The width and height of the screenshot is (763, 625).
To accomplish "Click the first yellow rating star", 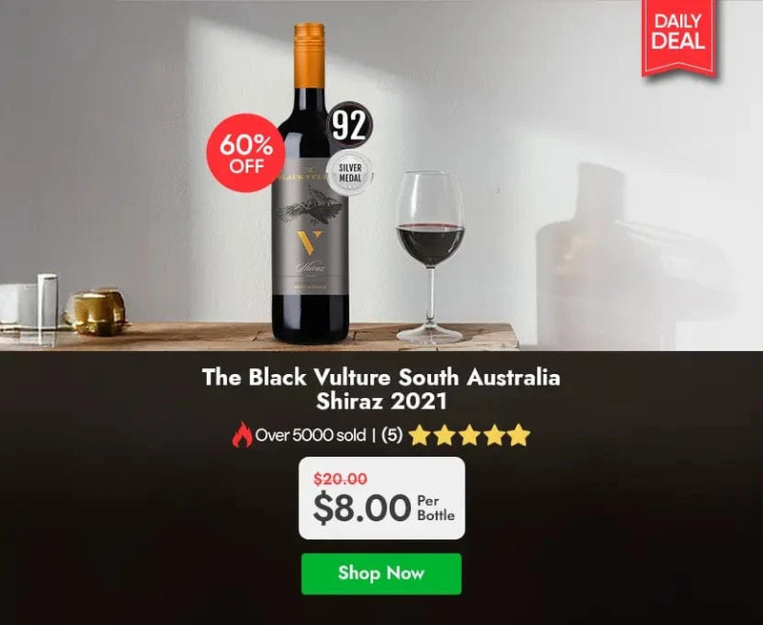I will coord(420,435).
